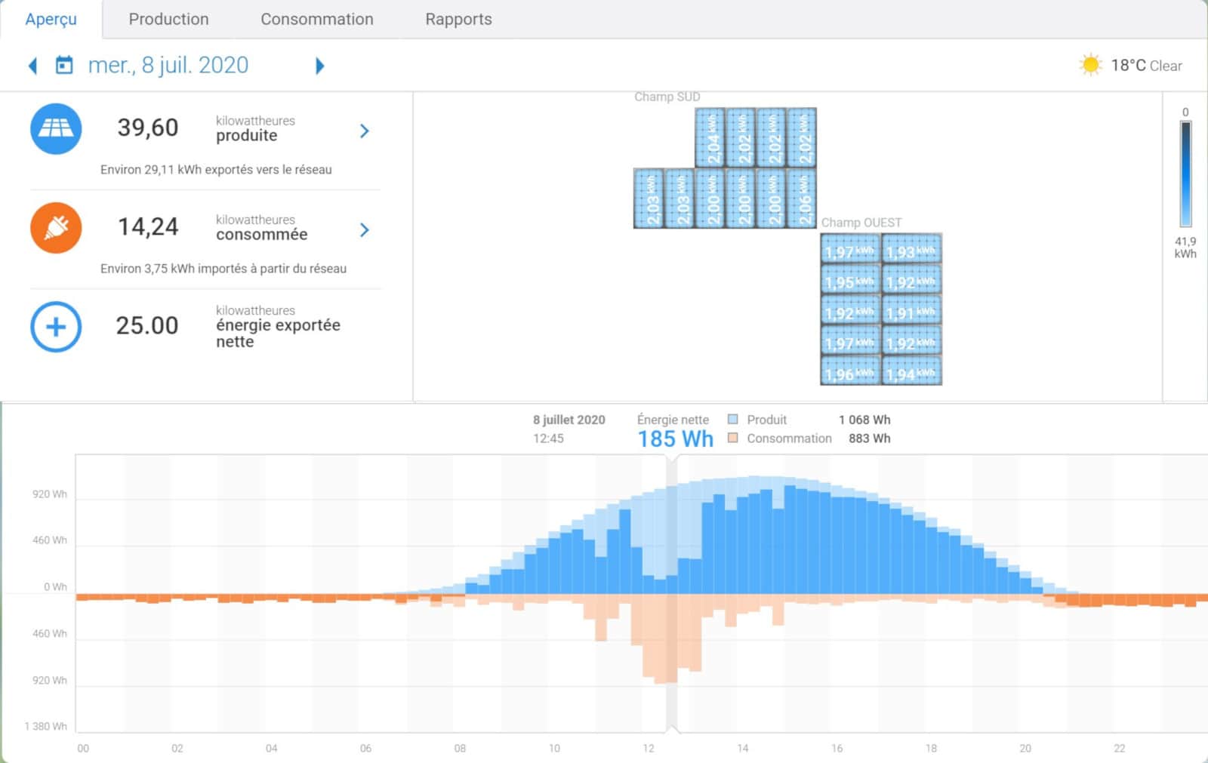Click the sunny weather icon
Viewport: 1208px width, 763px height.
point(1089,65)
